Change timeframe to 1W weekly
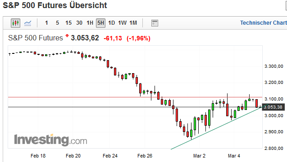The image size is (287, 162). (122, 23)
